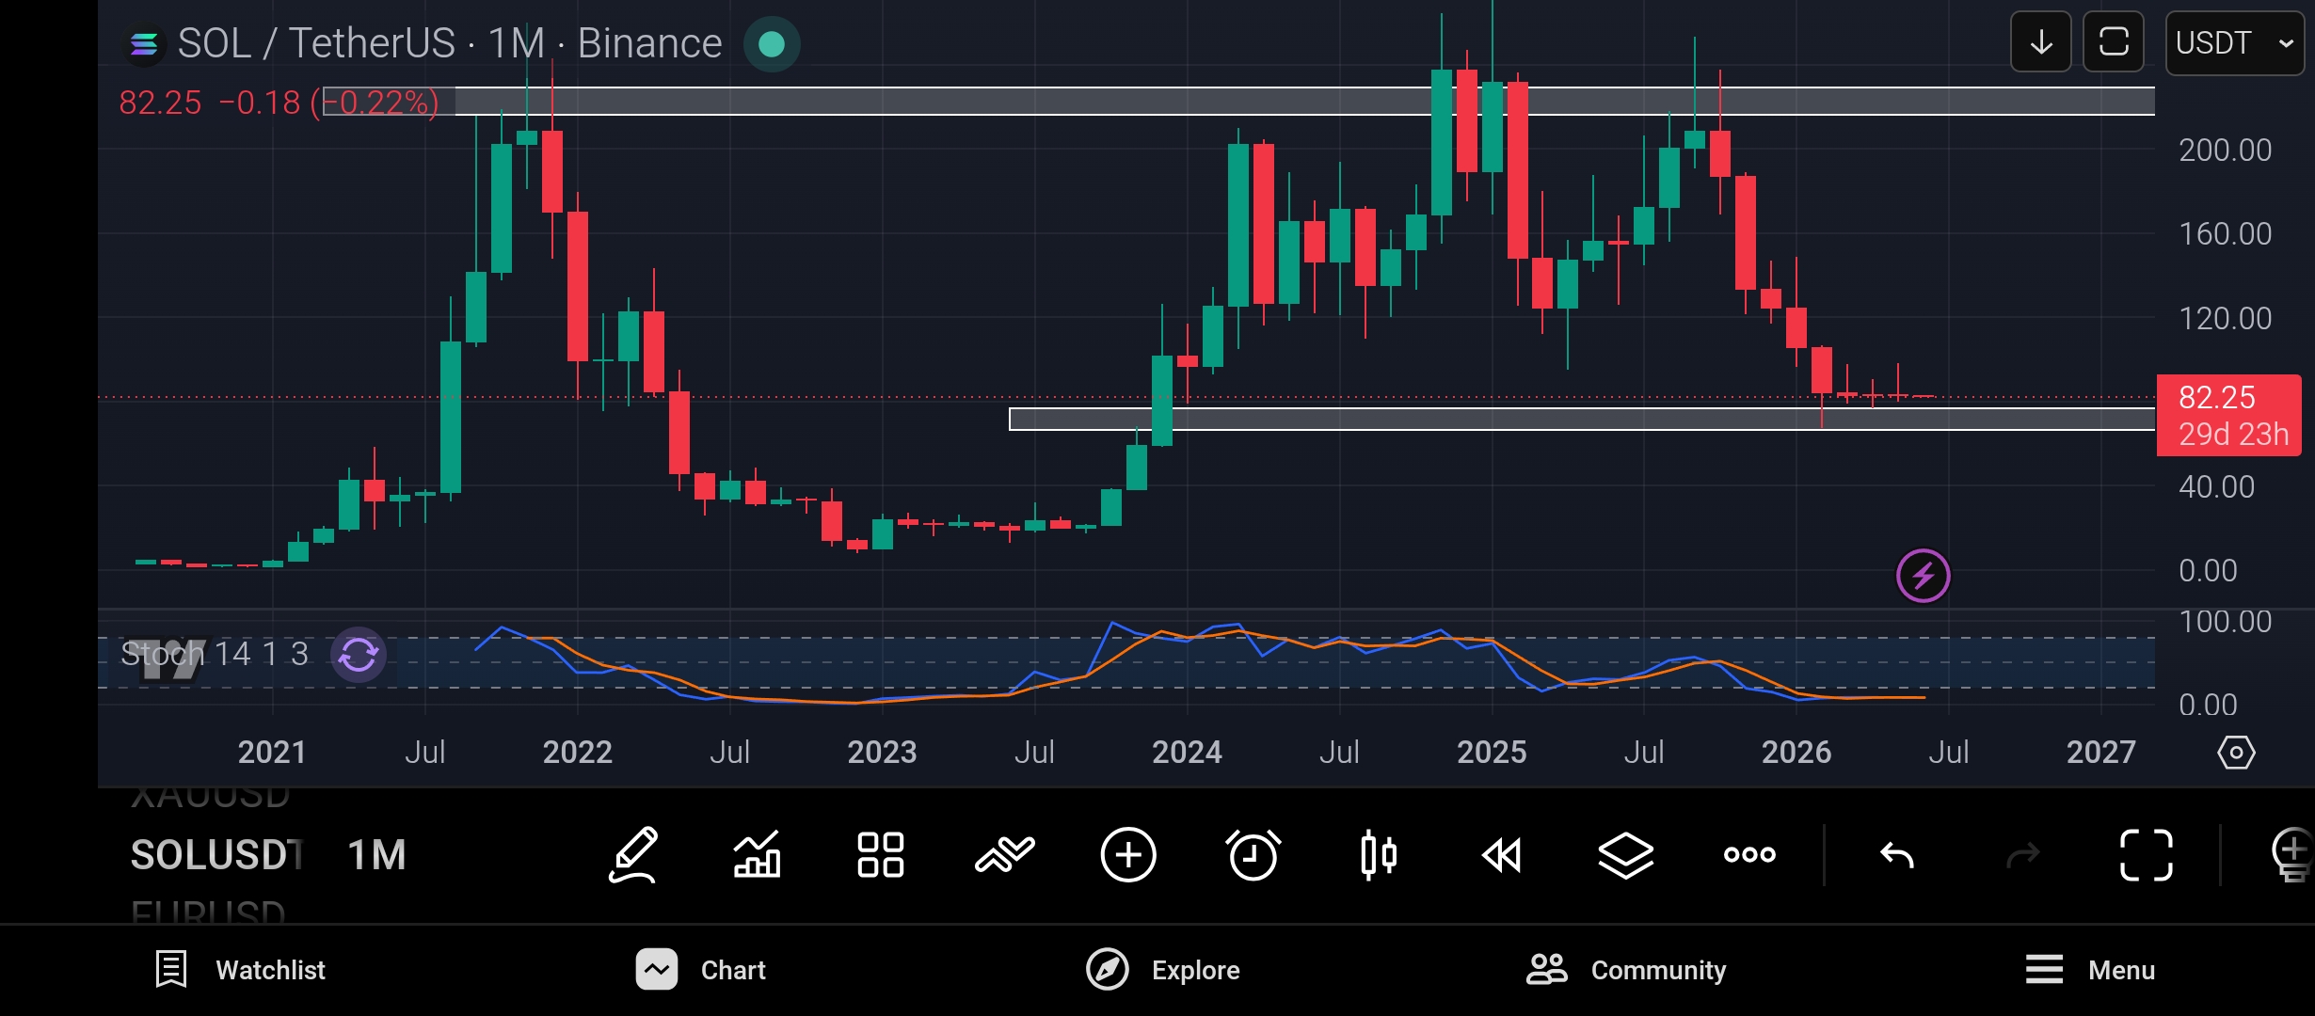Open the indicator templates icon

click(1004, 855)
